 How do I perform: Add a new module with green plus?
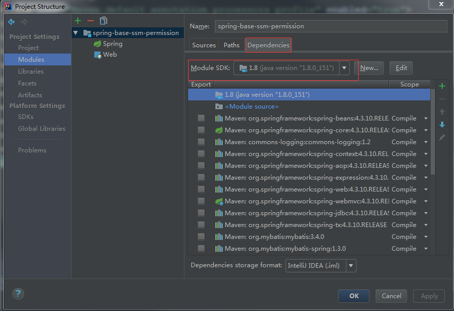click(78, 21)
